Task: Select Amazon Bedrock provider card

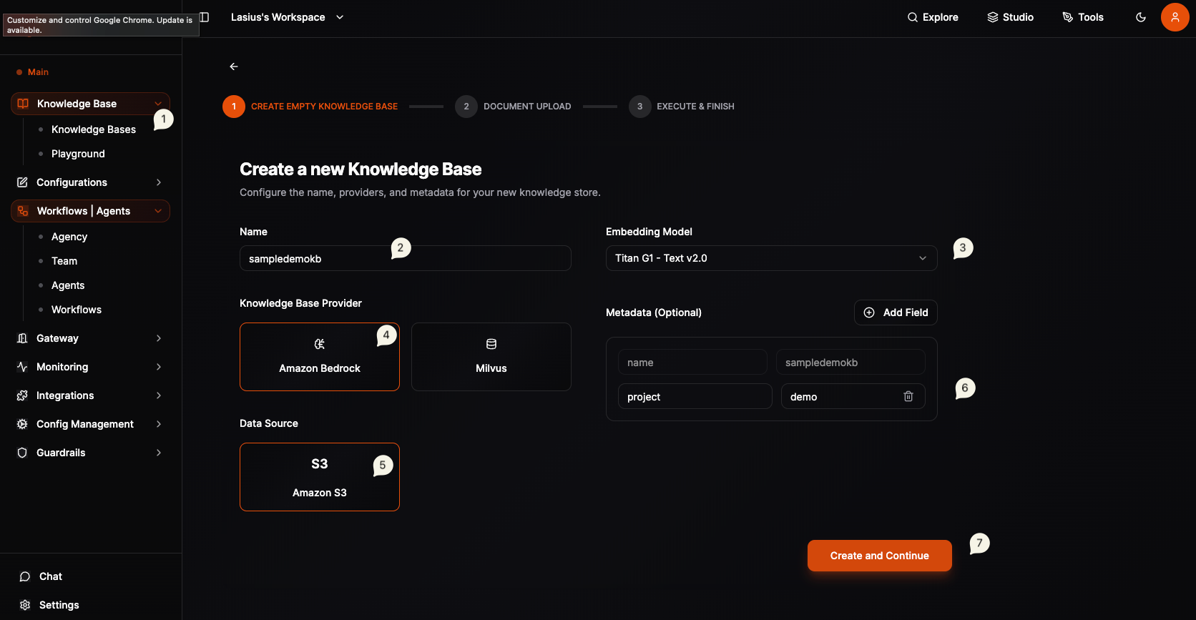Action: tap(319, 357)
